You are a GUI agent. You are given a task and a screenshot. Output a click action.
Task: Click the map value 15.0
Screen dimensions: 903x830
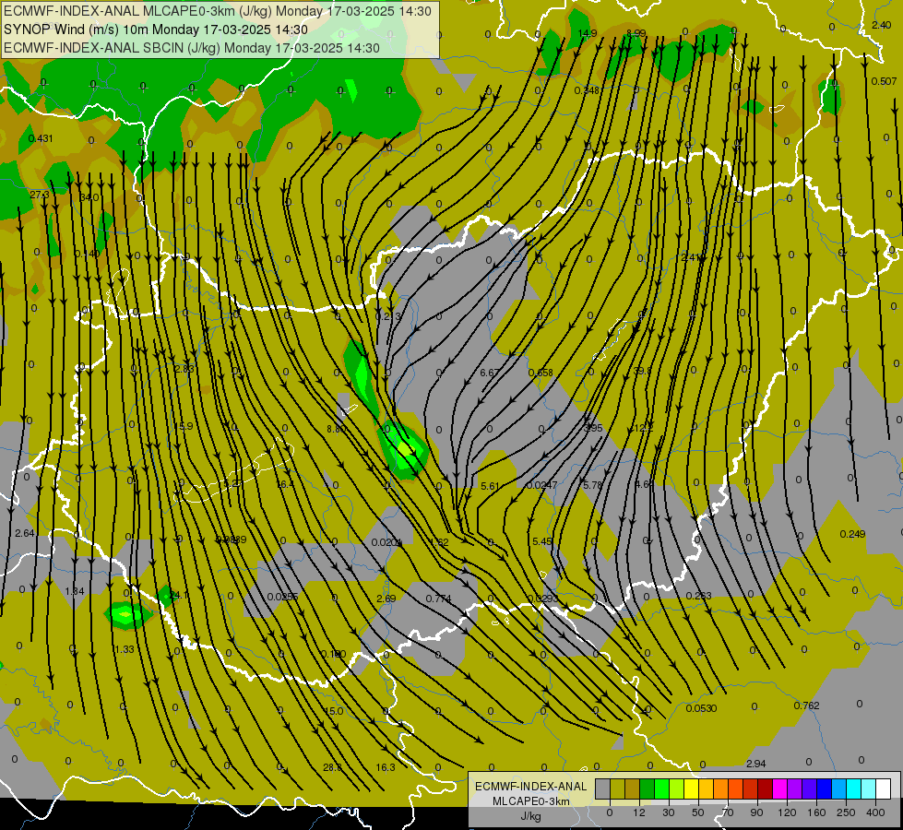coord(334,711)
